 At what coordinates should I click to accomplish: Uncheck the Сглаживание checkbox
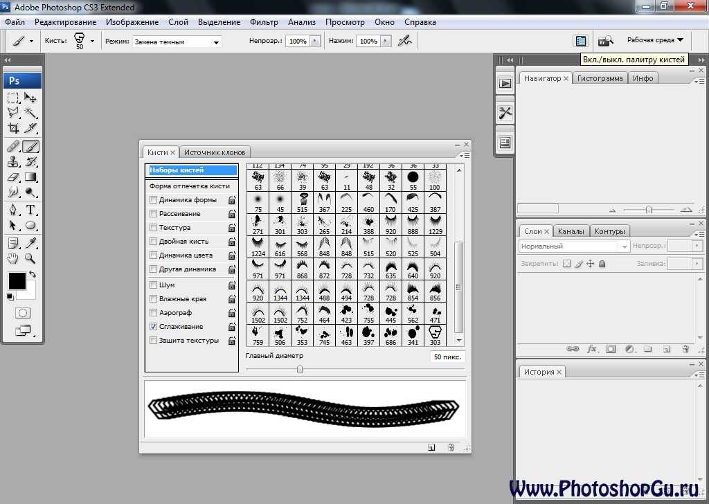point(153,326)
